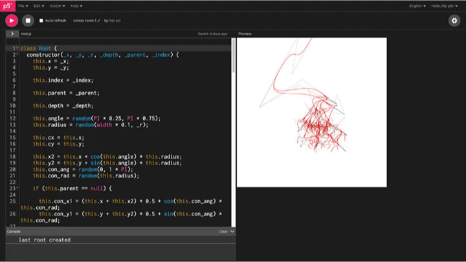Open the Edit menu
Viewport: 466px width, 262px height.
tap(39, 6)
